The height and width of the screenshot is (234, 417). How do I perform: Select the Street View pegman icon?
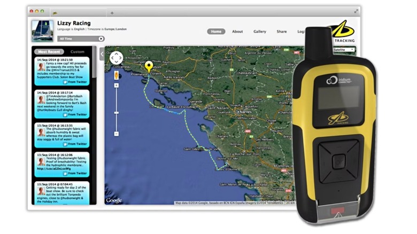116,75
